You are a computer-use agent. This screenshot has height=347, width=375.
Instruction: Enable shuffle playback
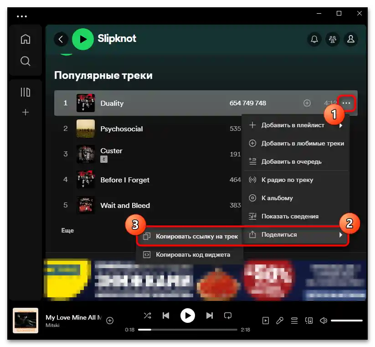pos(147,315)
